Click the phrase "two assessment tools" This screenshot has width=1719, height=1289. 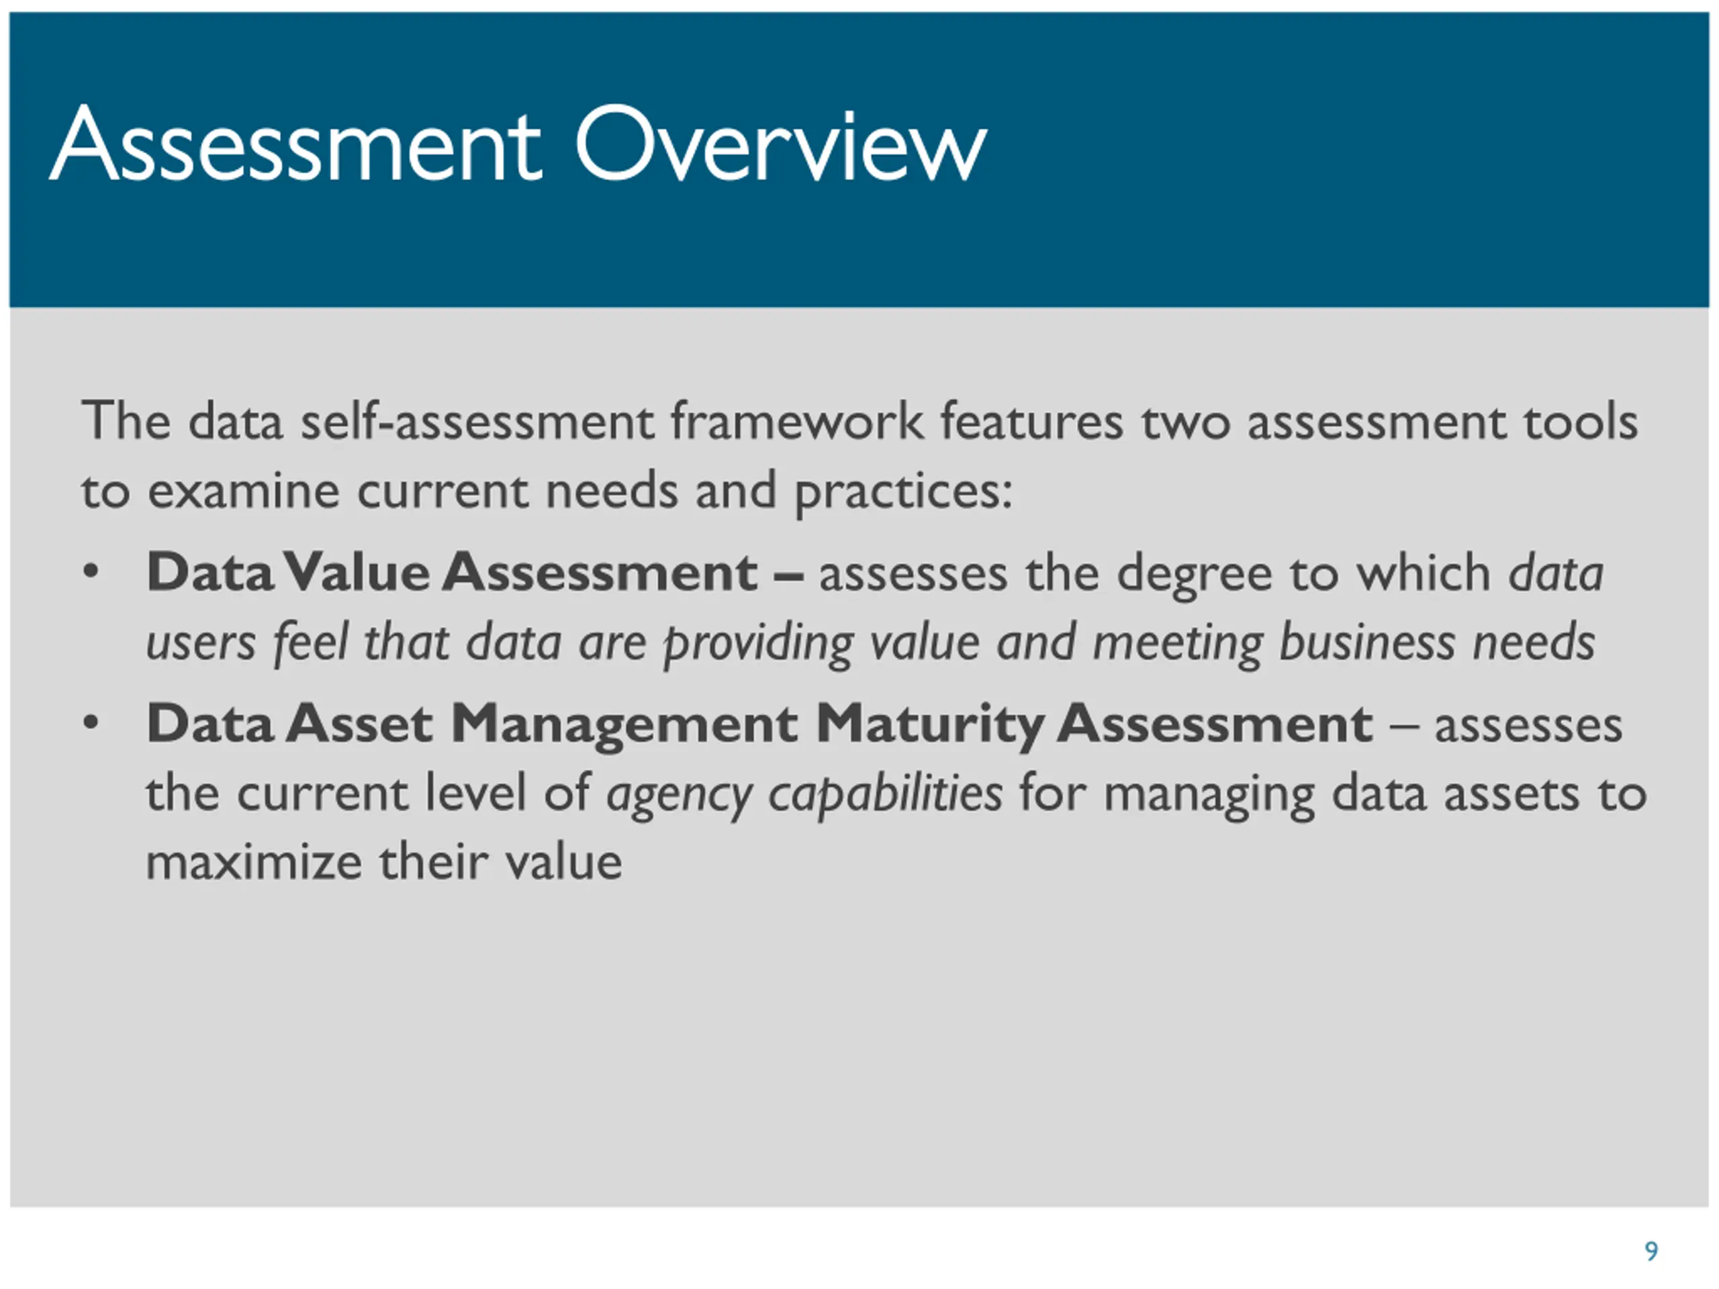[x=1389, y=422]
